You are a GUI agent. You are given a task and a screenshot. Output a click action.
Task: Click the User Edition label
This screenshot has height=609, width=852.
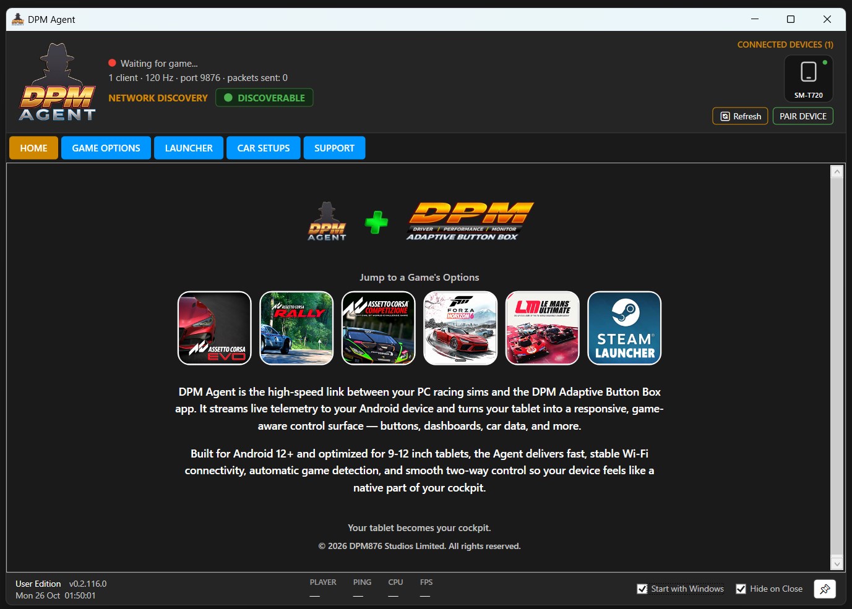(x=38, y=584)
